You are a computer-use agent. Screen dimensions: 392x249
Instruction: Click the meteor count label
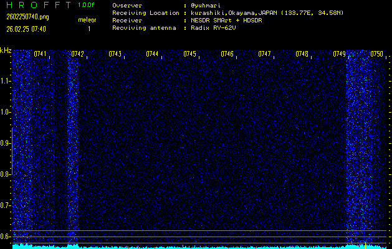tap(87, 21)
